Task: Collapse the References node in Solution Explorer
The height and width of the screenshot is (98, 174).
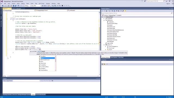Action: [104, 20]
